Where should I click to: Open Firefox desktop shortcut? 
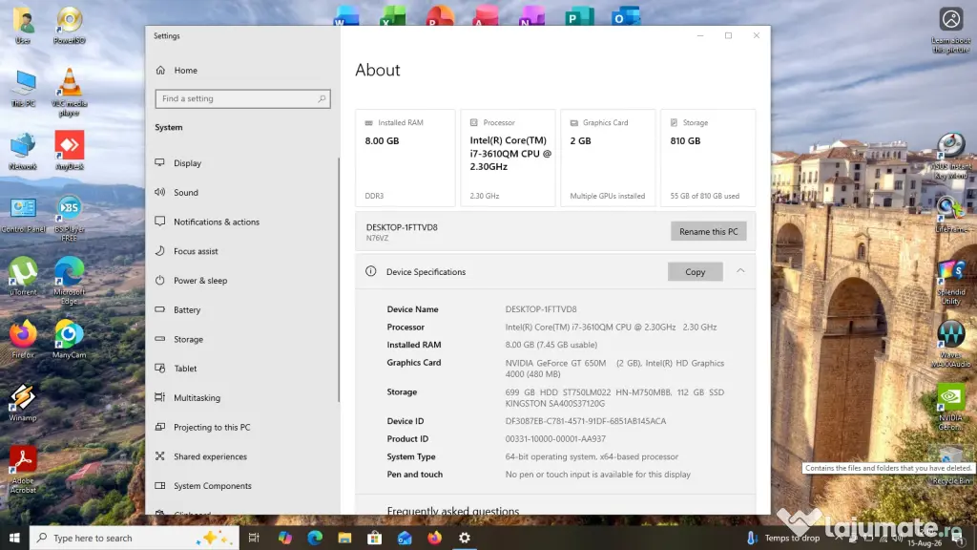[x=23, y=339]
